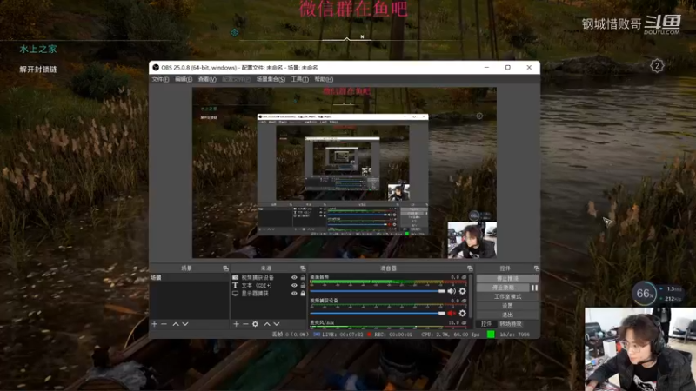The image size is (696, 391).
Task: Click the 水上之家 quest title
Action: pos(38,49)
